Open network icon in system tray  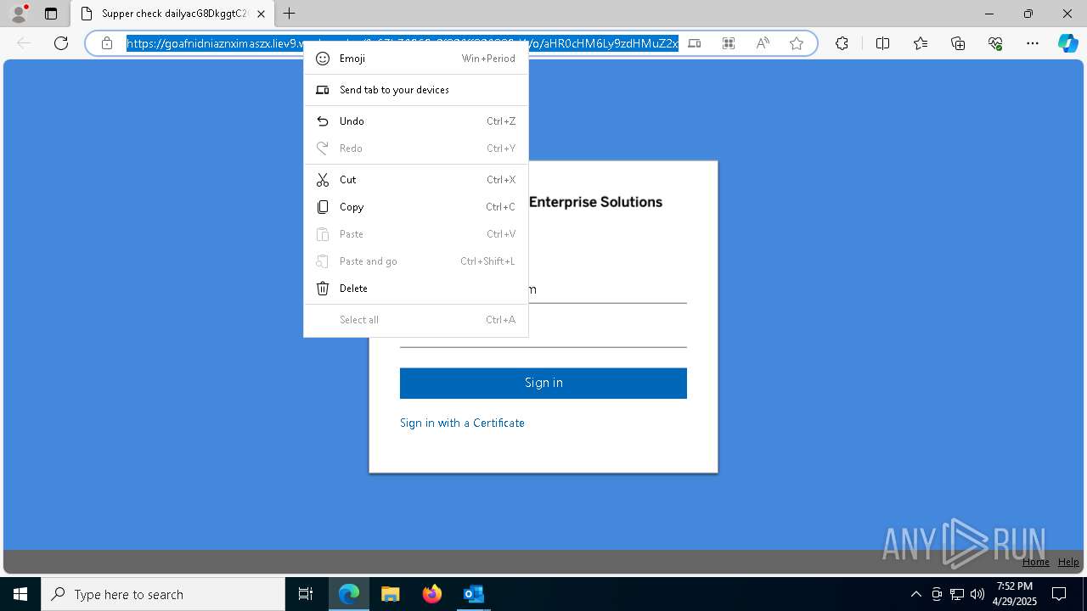point(957,594)
